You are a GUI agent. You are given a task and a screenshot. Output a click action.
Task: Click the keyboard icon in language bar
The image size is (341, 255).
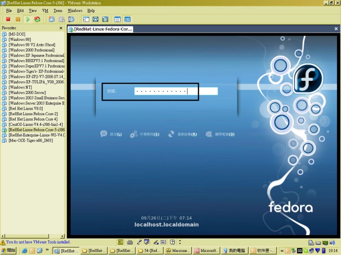(x=130, y=242)
